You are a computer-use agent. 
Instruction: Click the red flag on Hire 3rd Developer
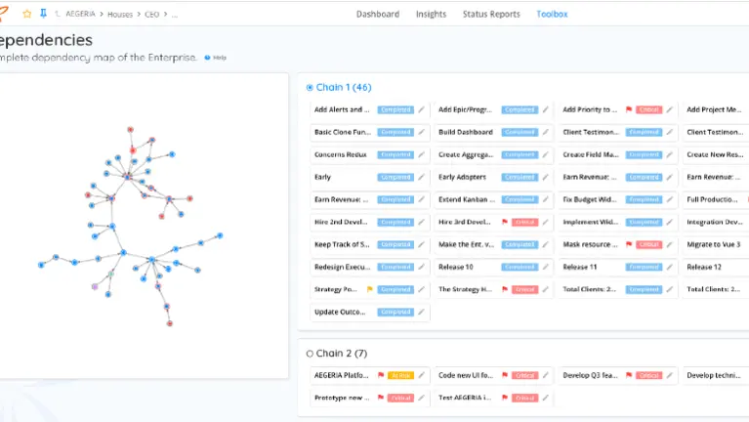pyautogui.click(x=505, y=222)
